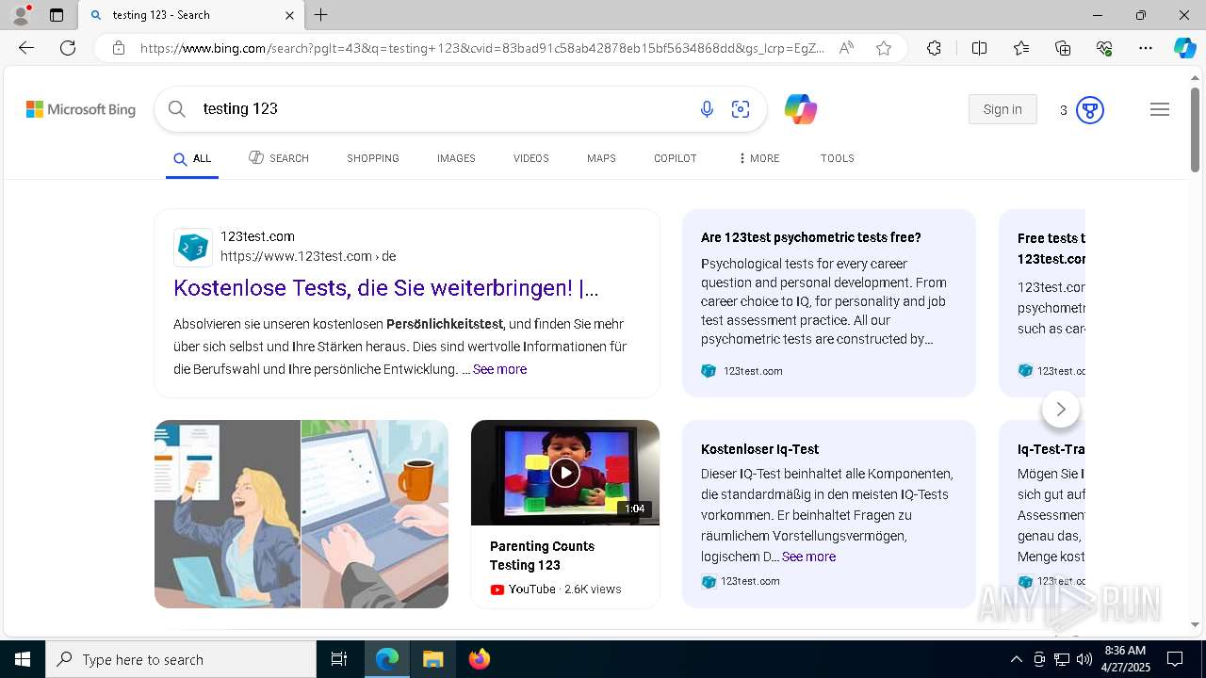Switch to the IMAGES tab
Viewport: 1206px width, 678px height.
pos(456,158)
